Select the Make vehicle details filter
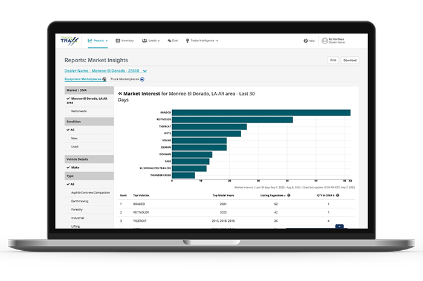Image resolution: width=423 pixels, height=281 pixels. pos(89,167)
